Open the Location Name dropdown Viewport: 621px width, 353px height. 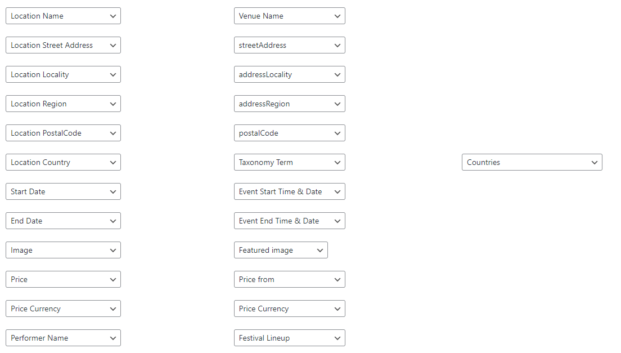64,16
